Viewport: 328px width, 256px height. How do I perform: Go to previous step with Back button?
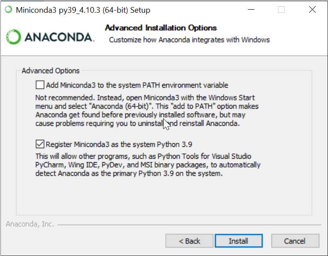[x=189, y=241]
